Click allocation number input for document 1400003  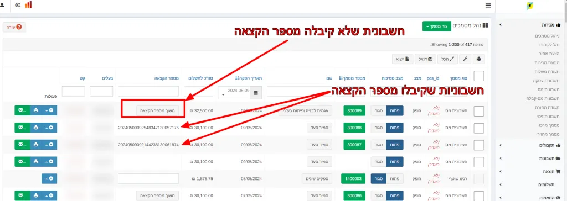pyautogui.click(x=148, y=178)
